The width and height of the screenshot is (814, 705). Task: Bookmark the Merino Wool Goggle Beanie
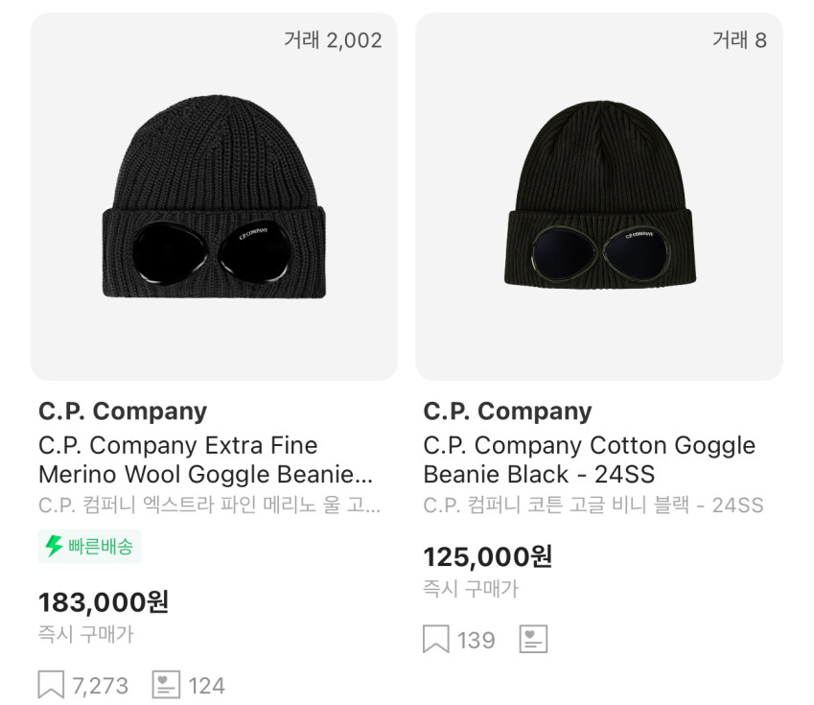(x=51, y=685)
